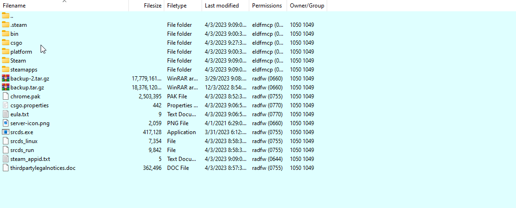Select the srcds_linux file name
516x208 pixels.
click(x=24, y=141)
